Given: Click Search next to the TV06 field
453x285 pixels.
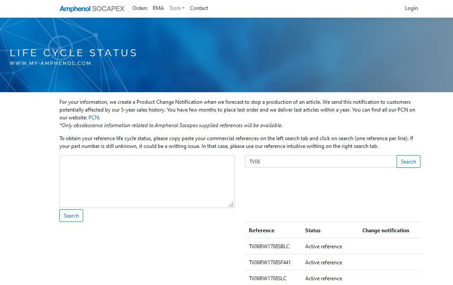Looking at the screenshot, I should tap(408, 161).
